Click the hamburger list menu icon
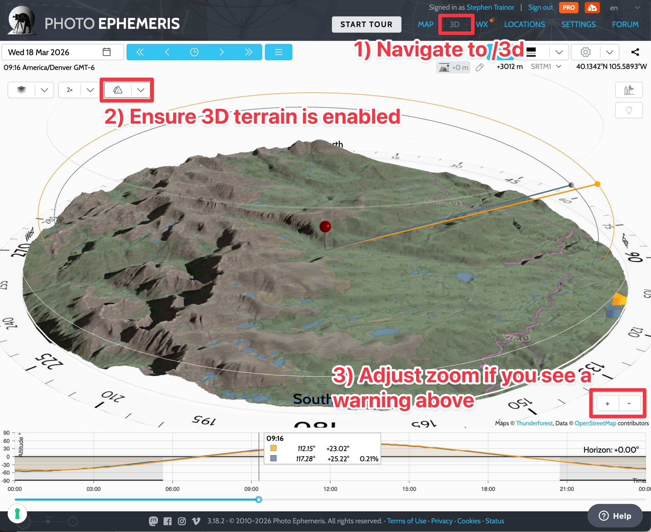Image resolution: width=651 pixels, height=532 pixels. tap(278, 52)
